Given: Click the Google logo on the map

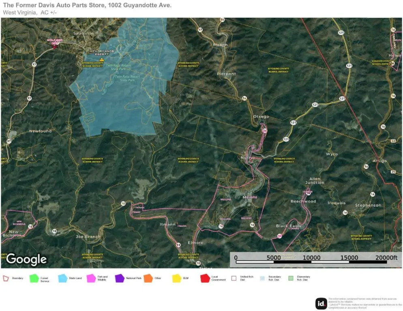Looking at the screenshot, I should [26, 259].
